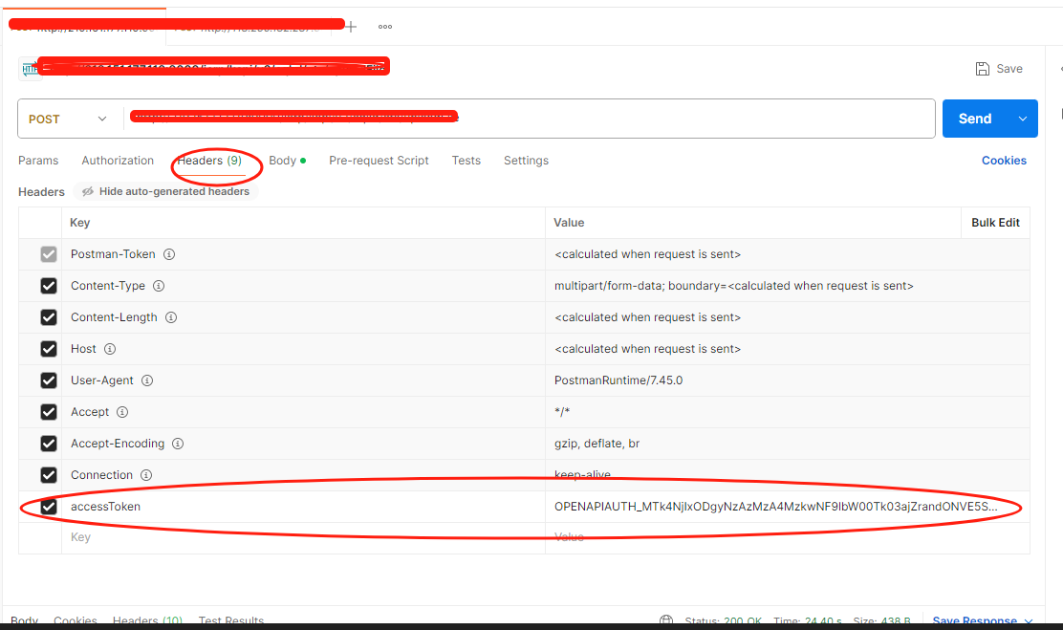The image size is (1063, 630).
Task: Open the response Test Results tab
Action: [231, 620]
